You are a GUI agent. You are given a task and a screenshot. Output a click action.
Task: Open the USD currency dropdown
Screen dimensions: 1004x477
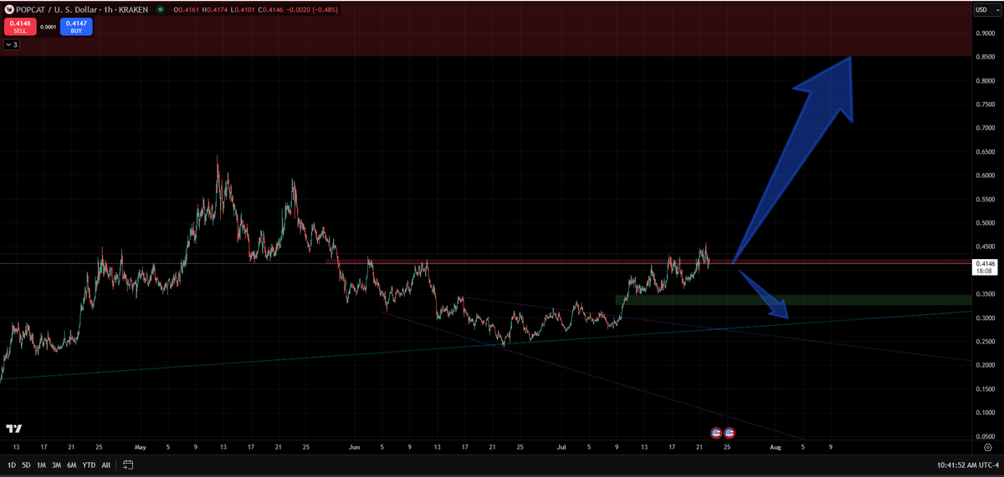(x=986, y=9)
